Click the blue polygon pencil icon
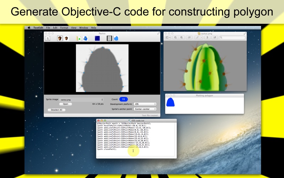284x178 pixels. point(85,38)
